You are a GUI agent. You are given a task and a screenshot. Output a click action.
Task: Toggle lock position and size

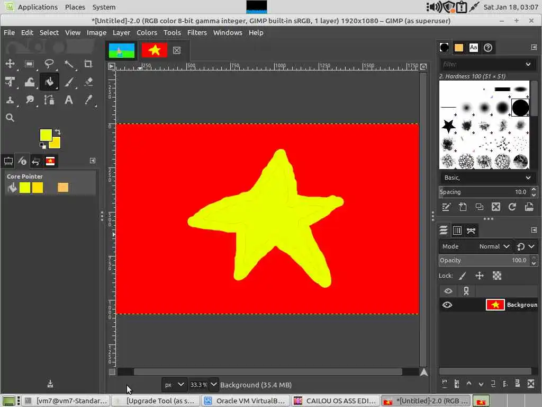point(480,276)
